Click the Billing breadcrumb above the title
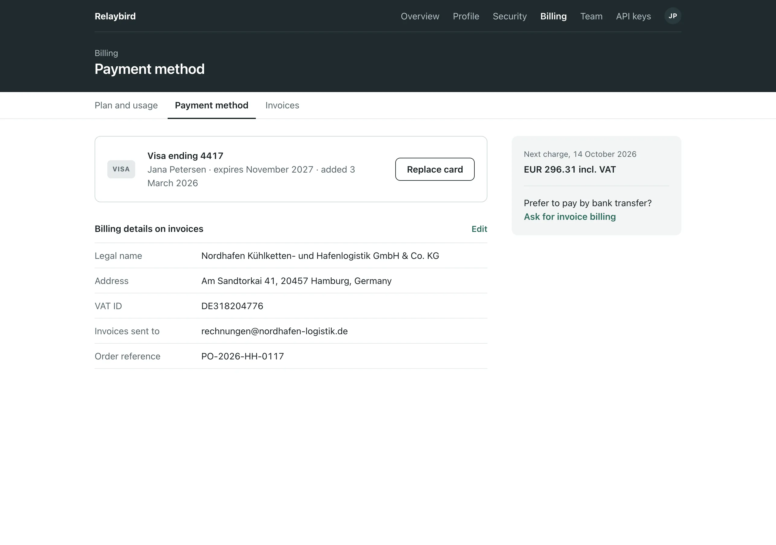776x545 pixels. point(106,53)
